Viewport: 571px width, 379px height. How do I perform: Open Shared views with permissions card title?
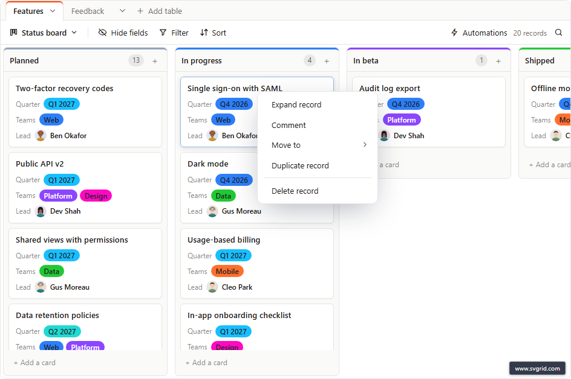72,240
